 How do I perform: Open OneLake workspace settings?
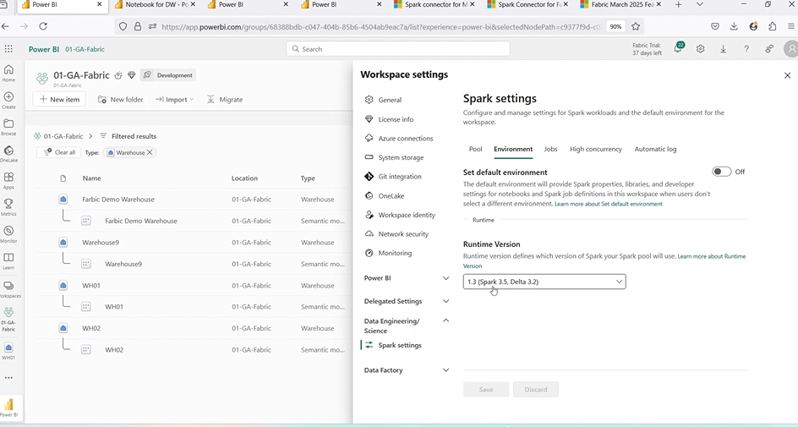[391, 196]
